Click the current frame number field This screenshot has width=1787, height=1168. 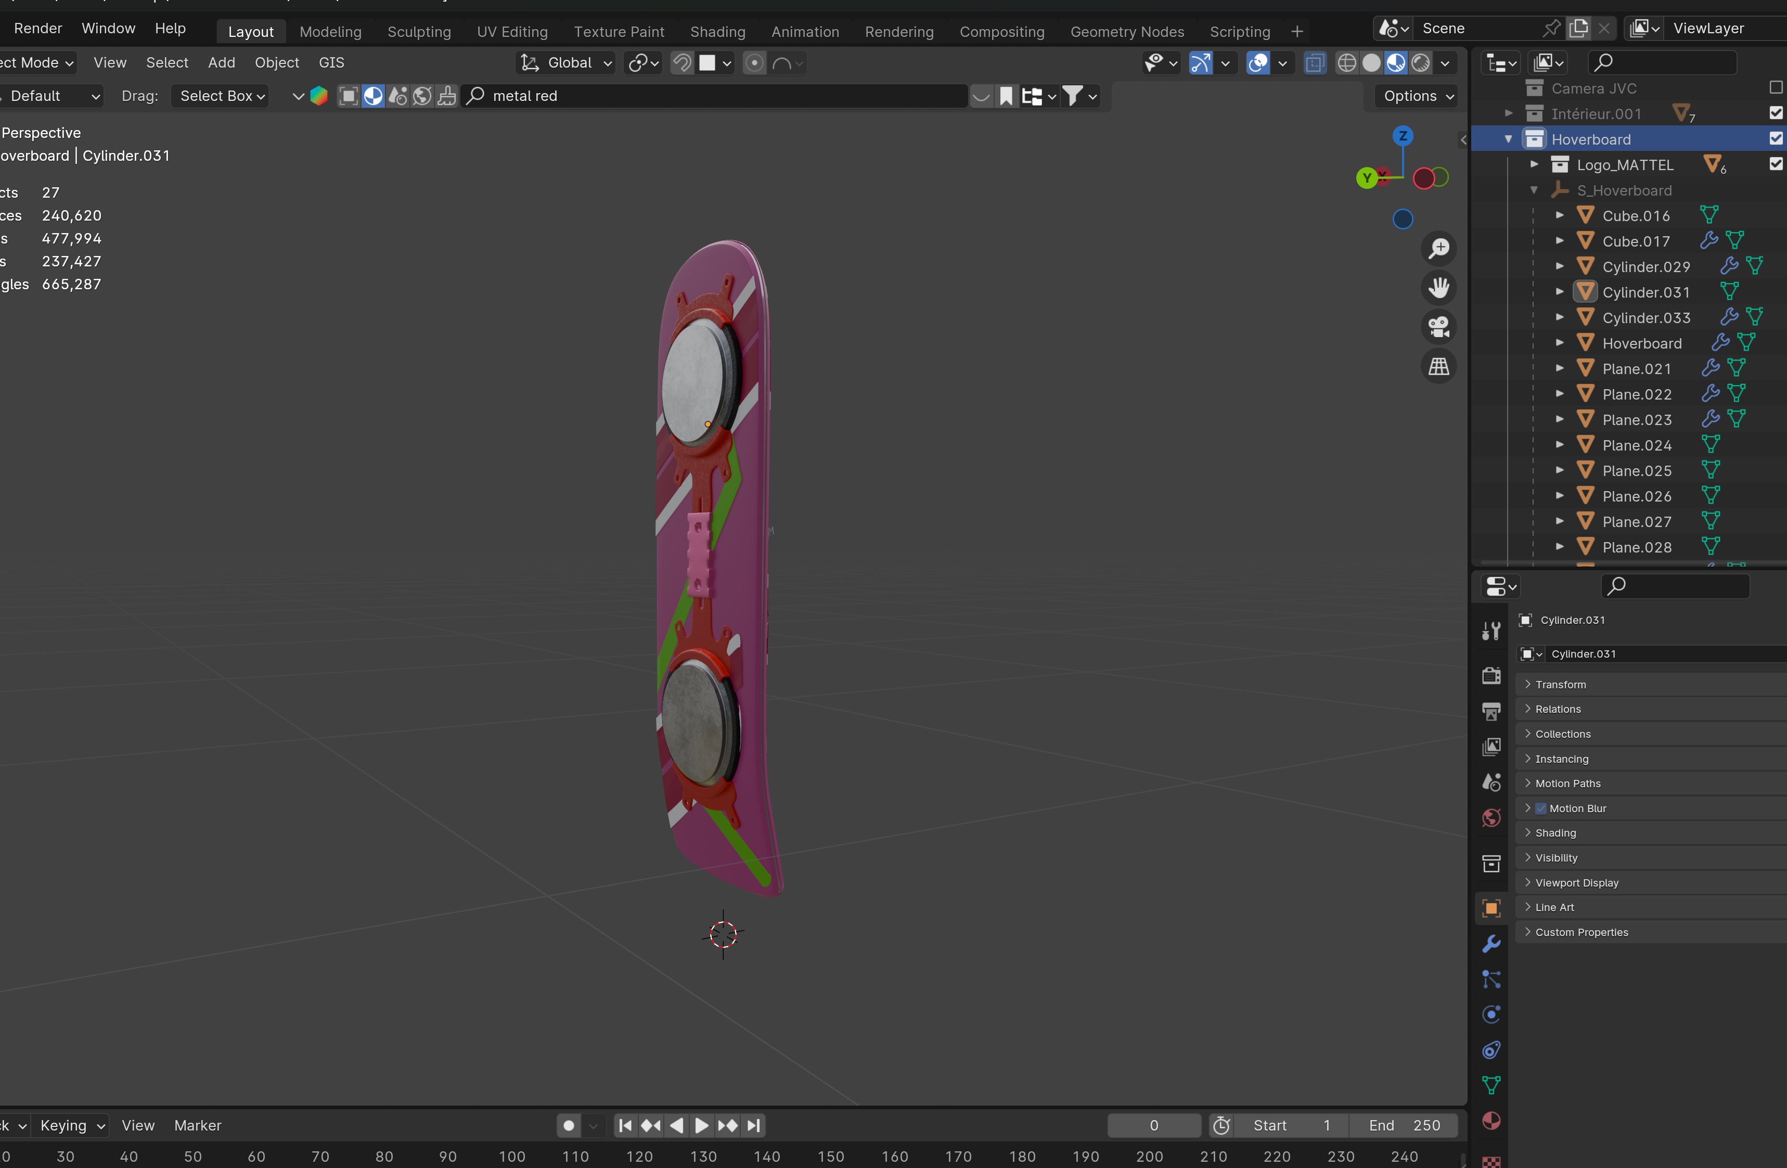(1154, 1125)
